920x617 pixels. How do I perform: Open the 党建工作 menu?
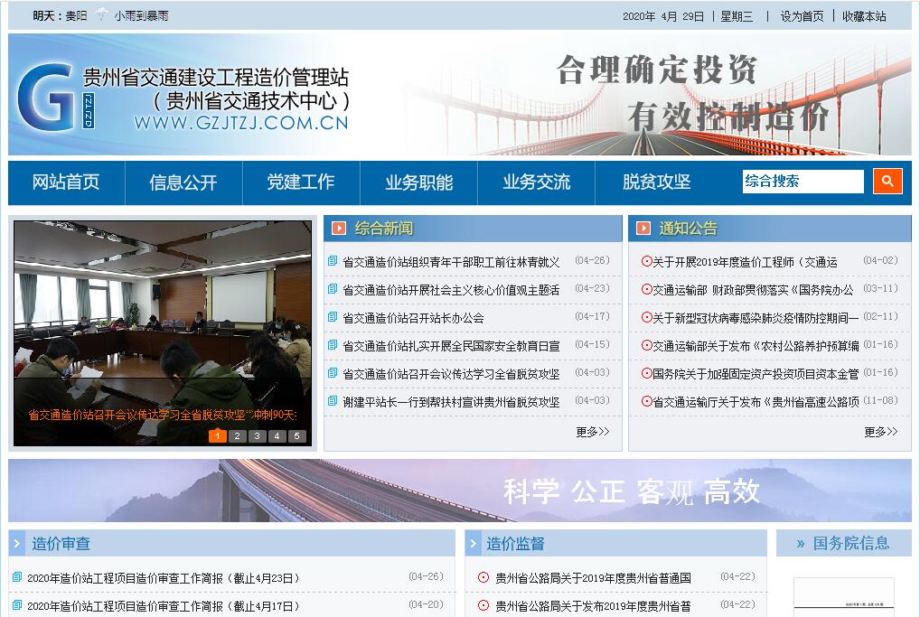click(301, 182)
